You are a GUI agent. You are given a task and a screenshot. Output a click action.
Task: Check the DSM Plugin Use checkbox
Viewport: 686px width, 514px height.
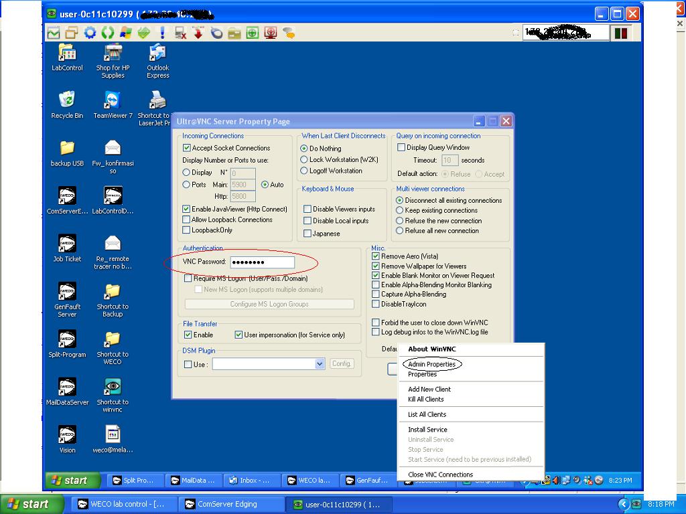tap(188, 364)
